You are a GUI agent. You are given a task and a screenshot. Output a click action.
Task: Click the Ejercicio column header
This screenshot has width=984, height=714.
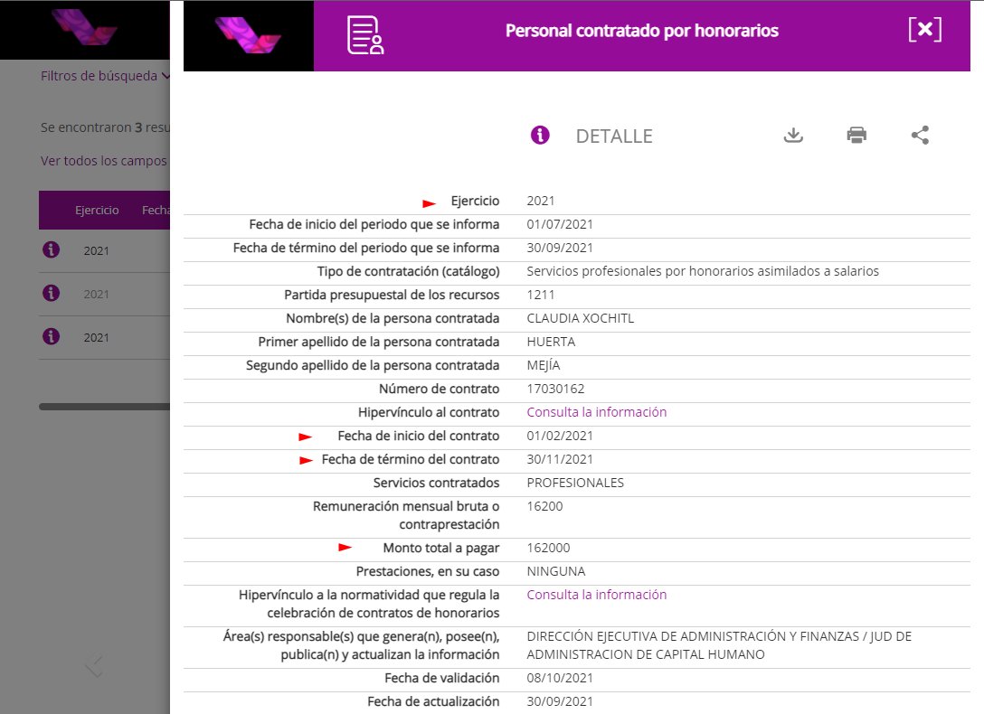click(x=97, y=210)
